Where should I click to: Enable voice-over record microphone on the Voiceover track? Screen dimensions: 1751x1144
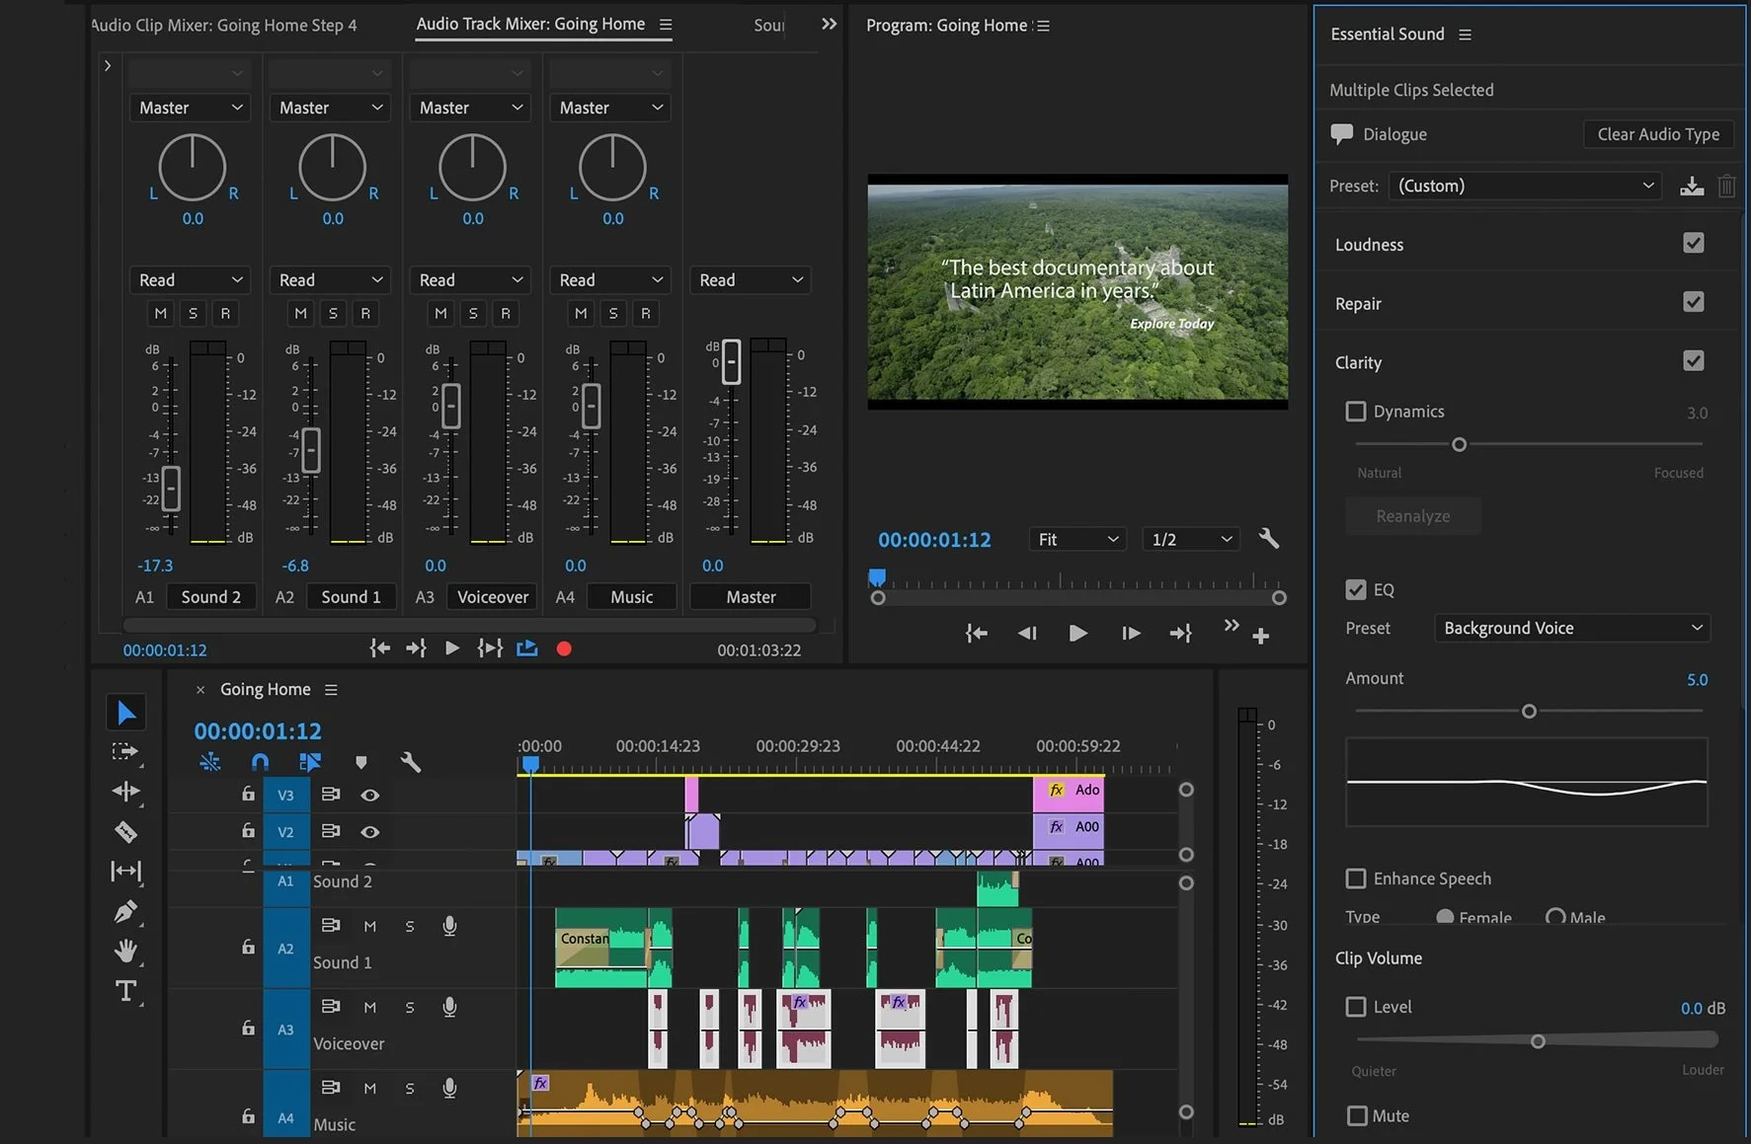(449, 1007)
